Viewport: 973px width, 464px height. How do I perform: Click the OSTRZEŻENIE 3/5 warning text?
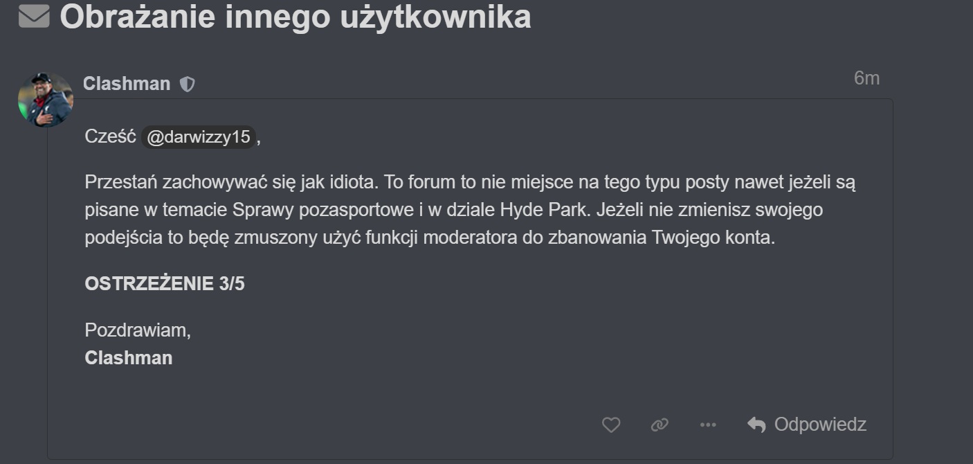click(x=165, y=284)
